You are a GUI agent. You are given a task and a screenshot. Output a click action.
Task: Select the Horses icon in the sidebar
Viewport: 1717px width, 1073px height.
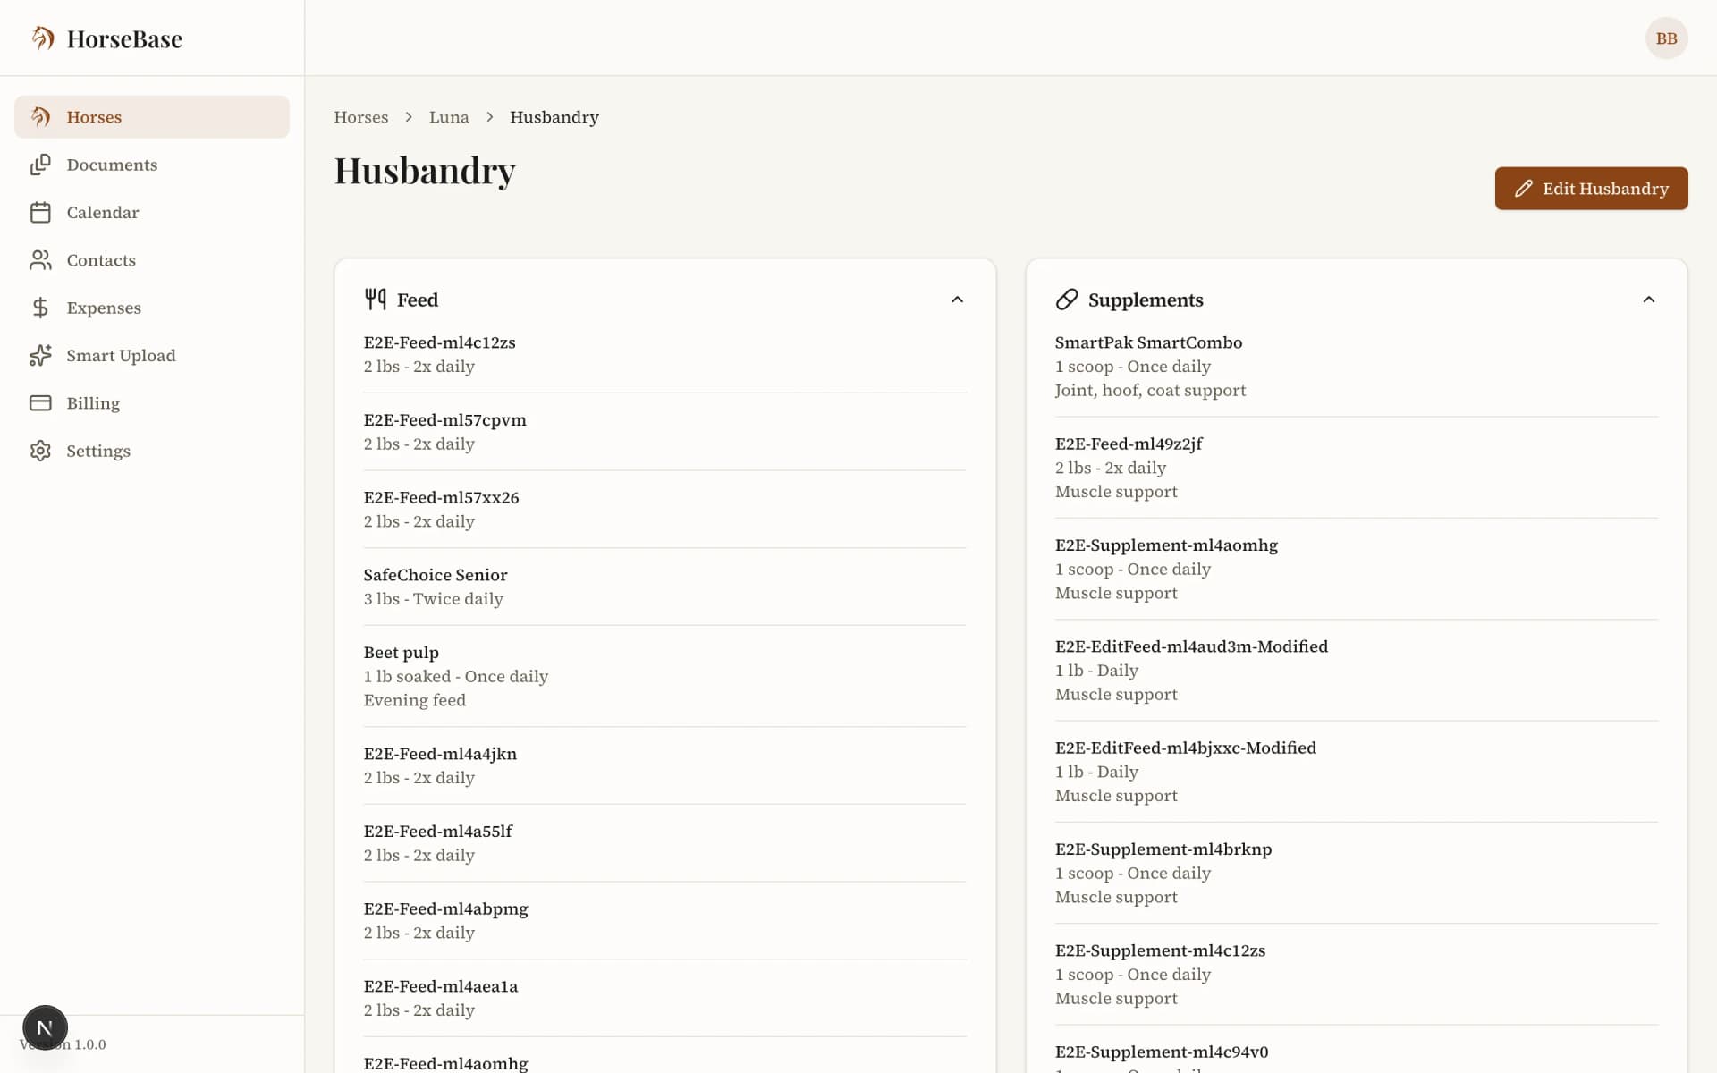tap(41, 116)
